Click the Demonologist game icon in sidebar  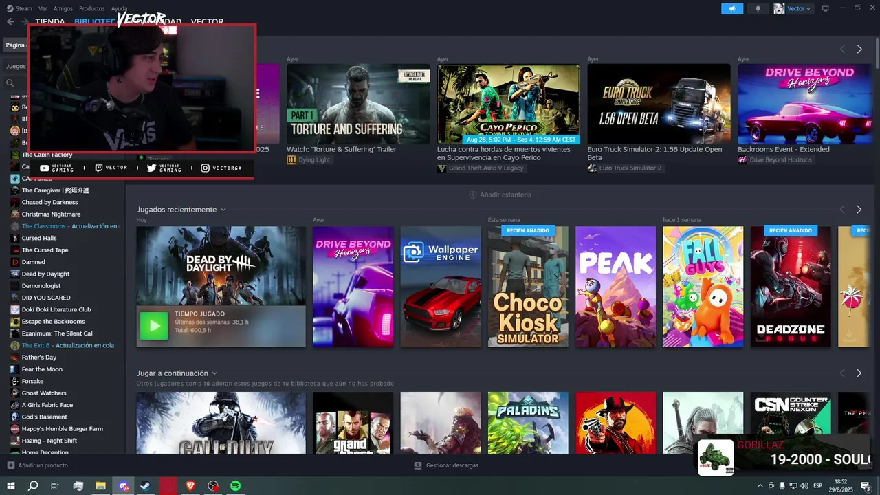pos(15,285)
